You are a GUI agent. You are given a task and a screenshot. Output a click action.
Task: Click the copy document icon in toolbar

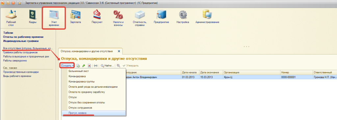pos(78,66)
